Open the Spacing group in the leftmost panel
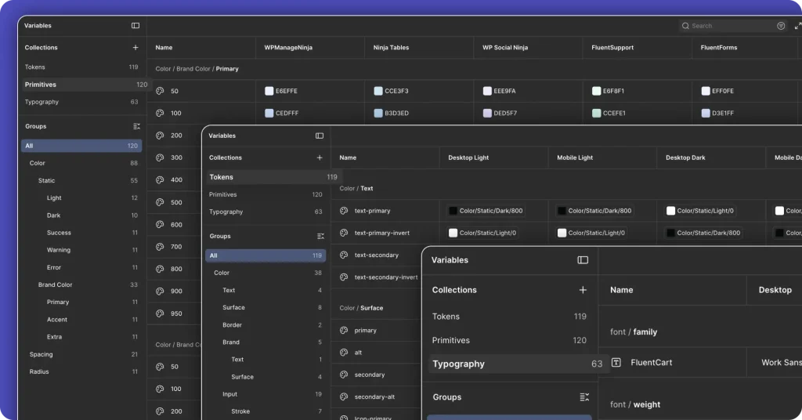Image resolution: width=802 pixels, height=420 pixels. point(41,355)
